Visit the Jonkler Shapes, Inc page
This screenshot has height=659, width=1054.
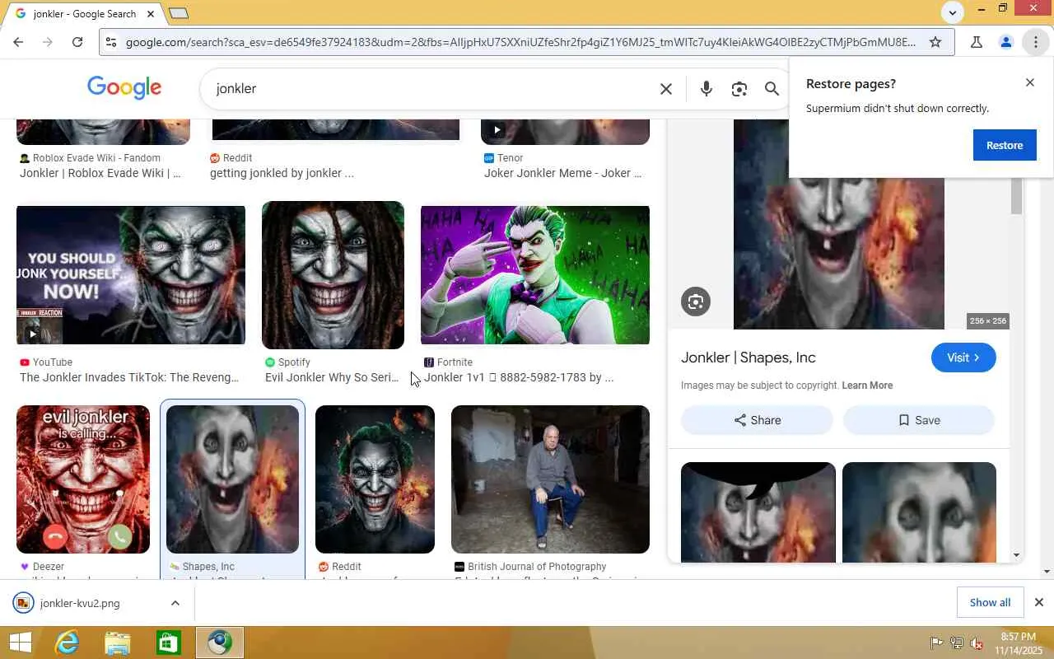tap(963, 358)
